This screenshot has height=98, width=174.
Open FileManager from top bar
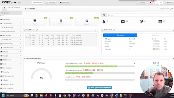click(x=64, y=3)
